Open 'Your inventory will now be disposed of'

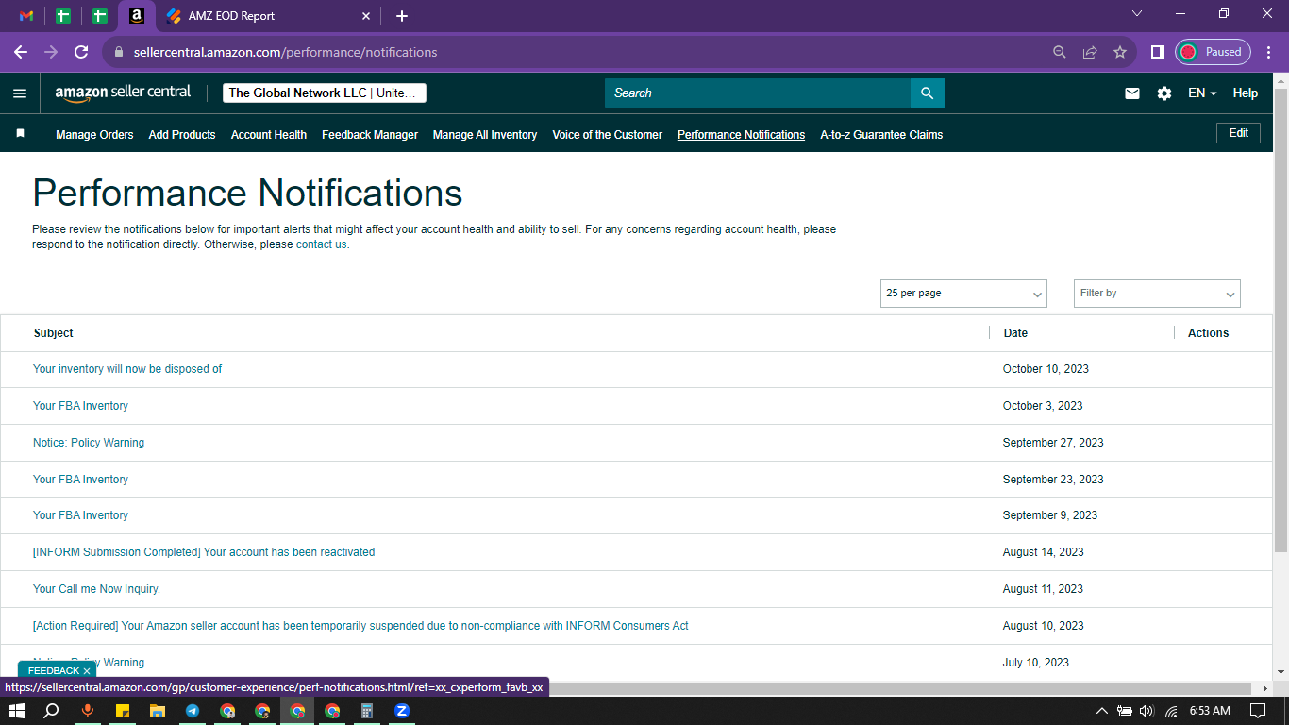click(x=127, y=369)
